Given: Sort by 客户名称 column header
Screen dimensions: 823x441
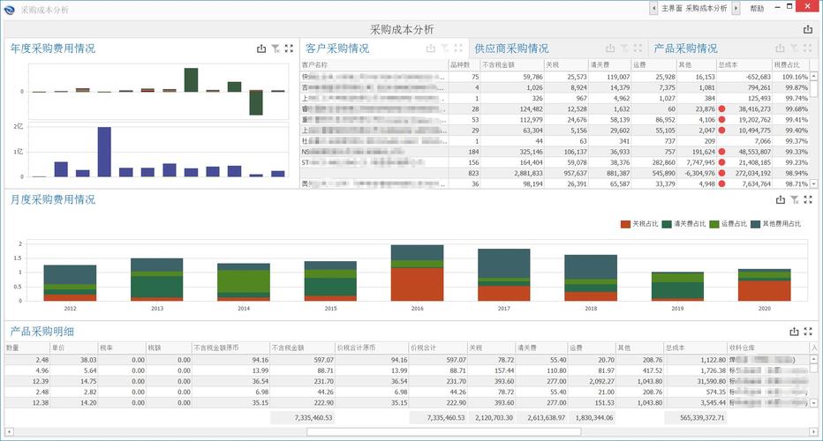Looking at the screenshot, I should click(374, 65).
